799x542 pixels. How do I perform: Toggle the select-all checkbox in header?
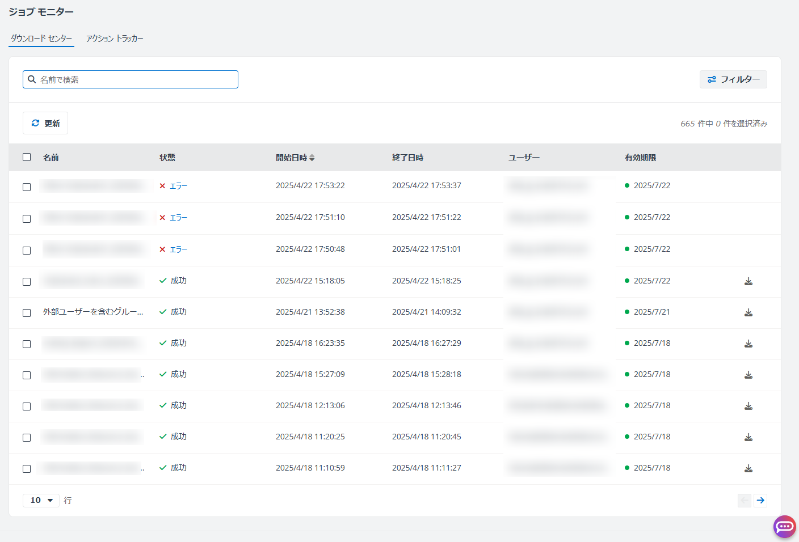coord(27,157)
